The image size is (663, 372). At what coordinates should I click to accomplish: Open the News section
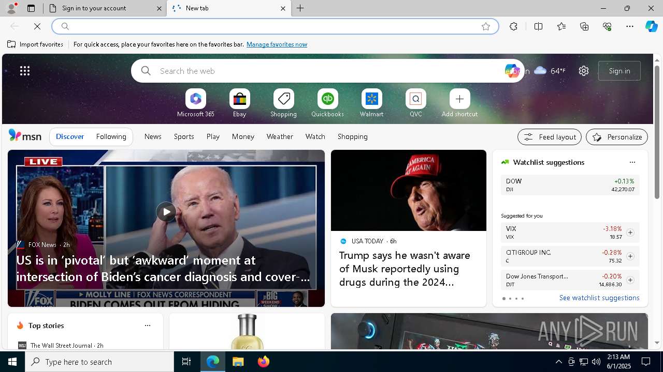pyautogui.click(x=153, y=136)
